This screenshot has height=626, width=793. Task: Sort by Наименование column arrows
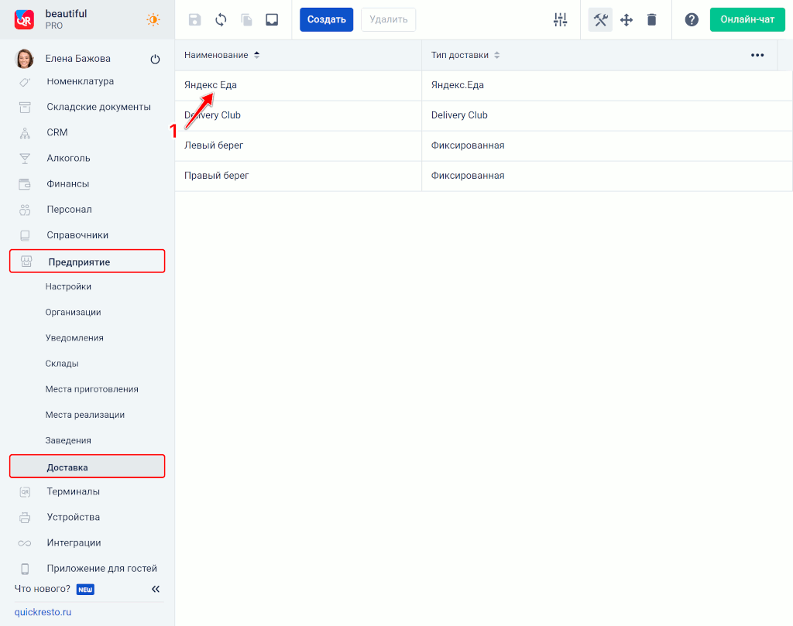coord(257,55)
